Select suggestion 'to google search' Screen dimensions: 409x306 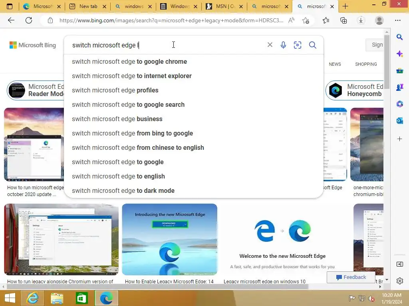coord(194,105)
